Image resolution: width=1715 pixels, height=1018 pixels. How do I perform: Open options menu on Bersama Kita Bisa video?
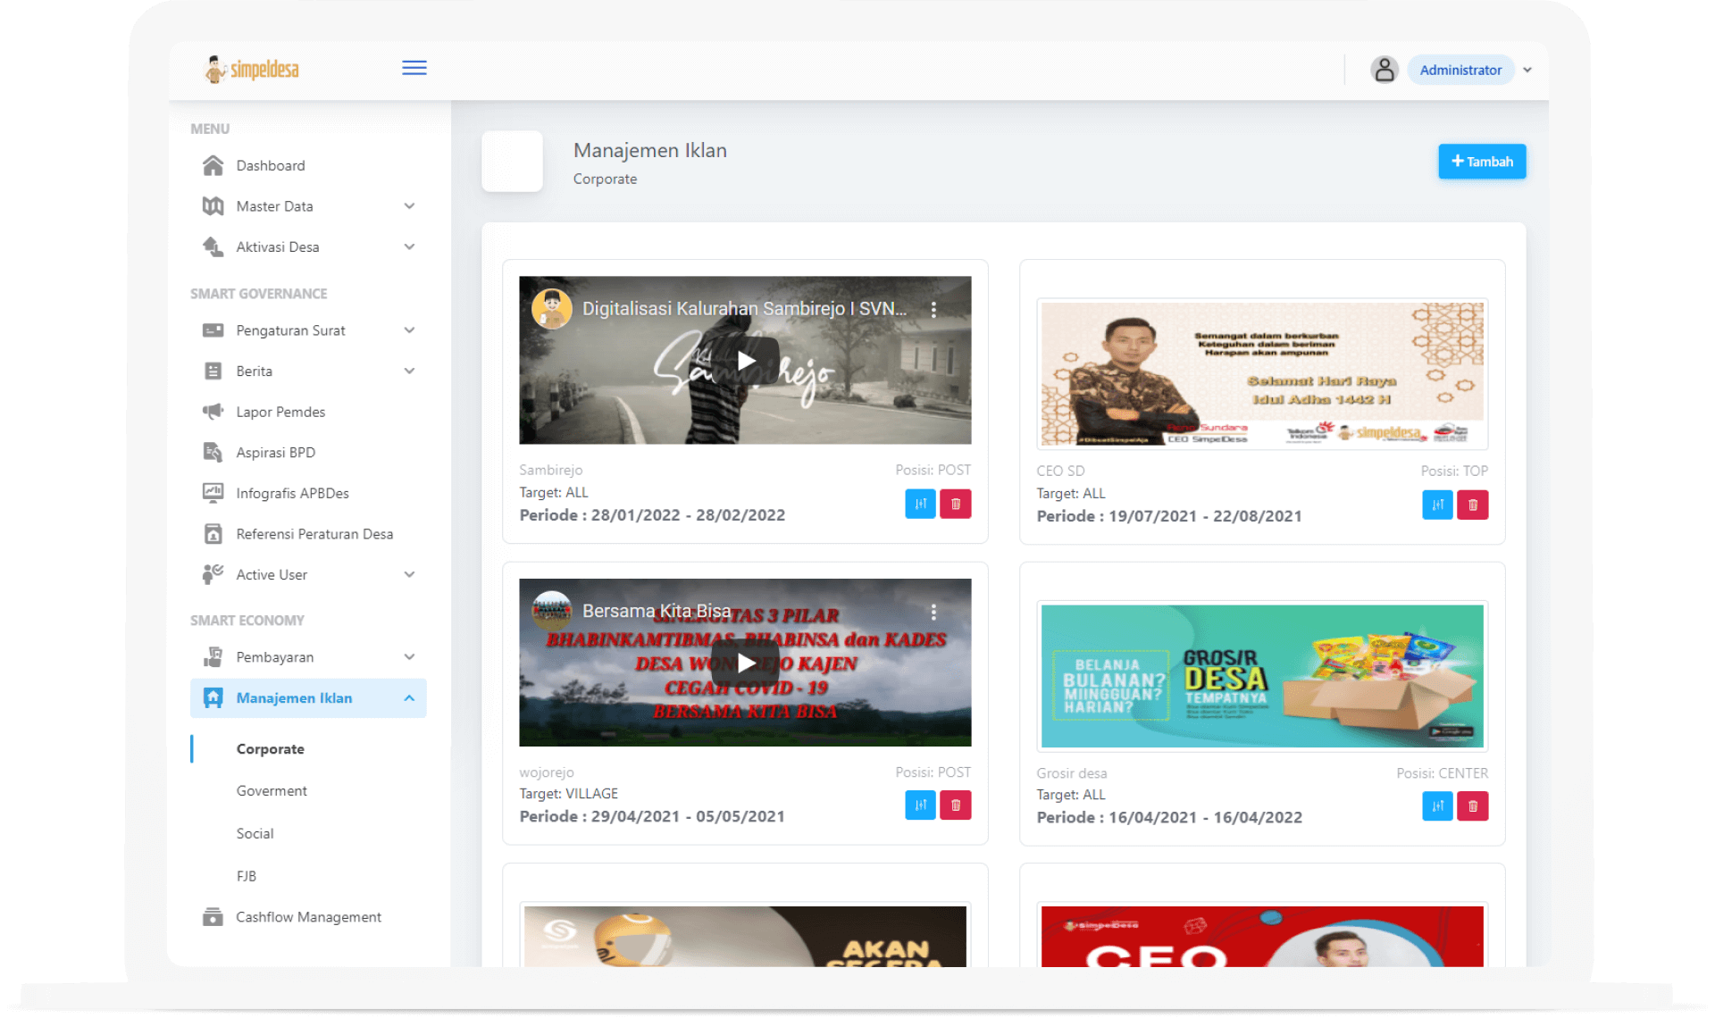point(933,612)
